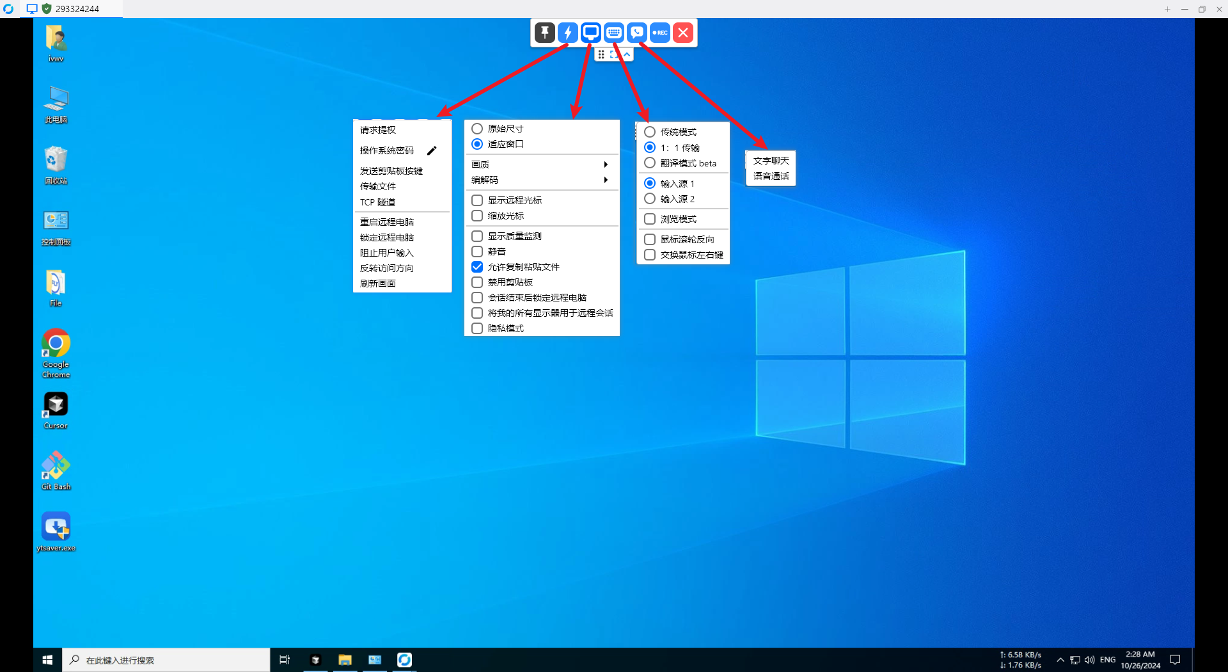Start recording with the REC button

(660, 33)
